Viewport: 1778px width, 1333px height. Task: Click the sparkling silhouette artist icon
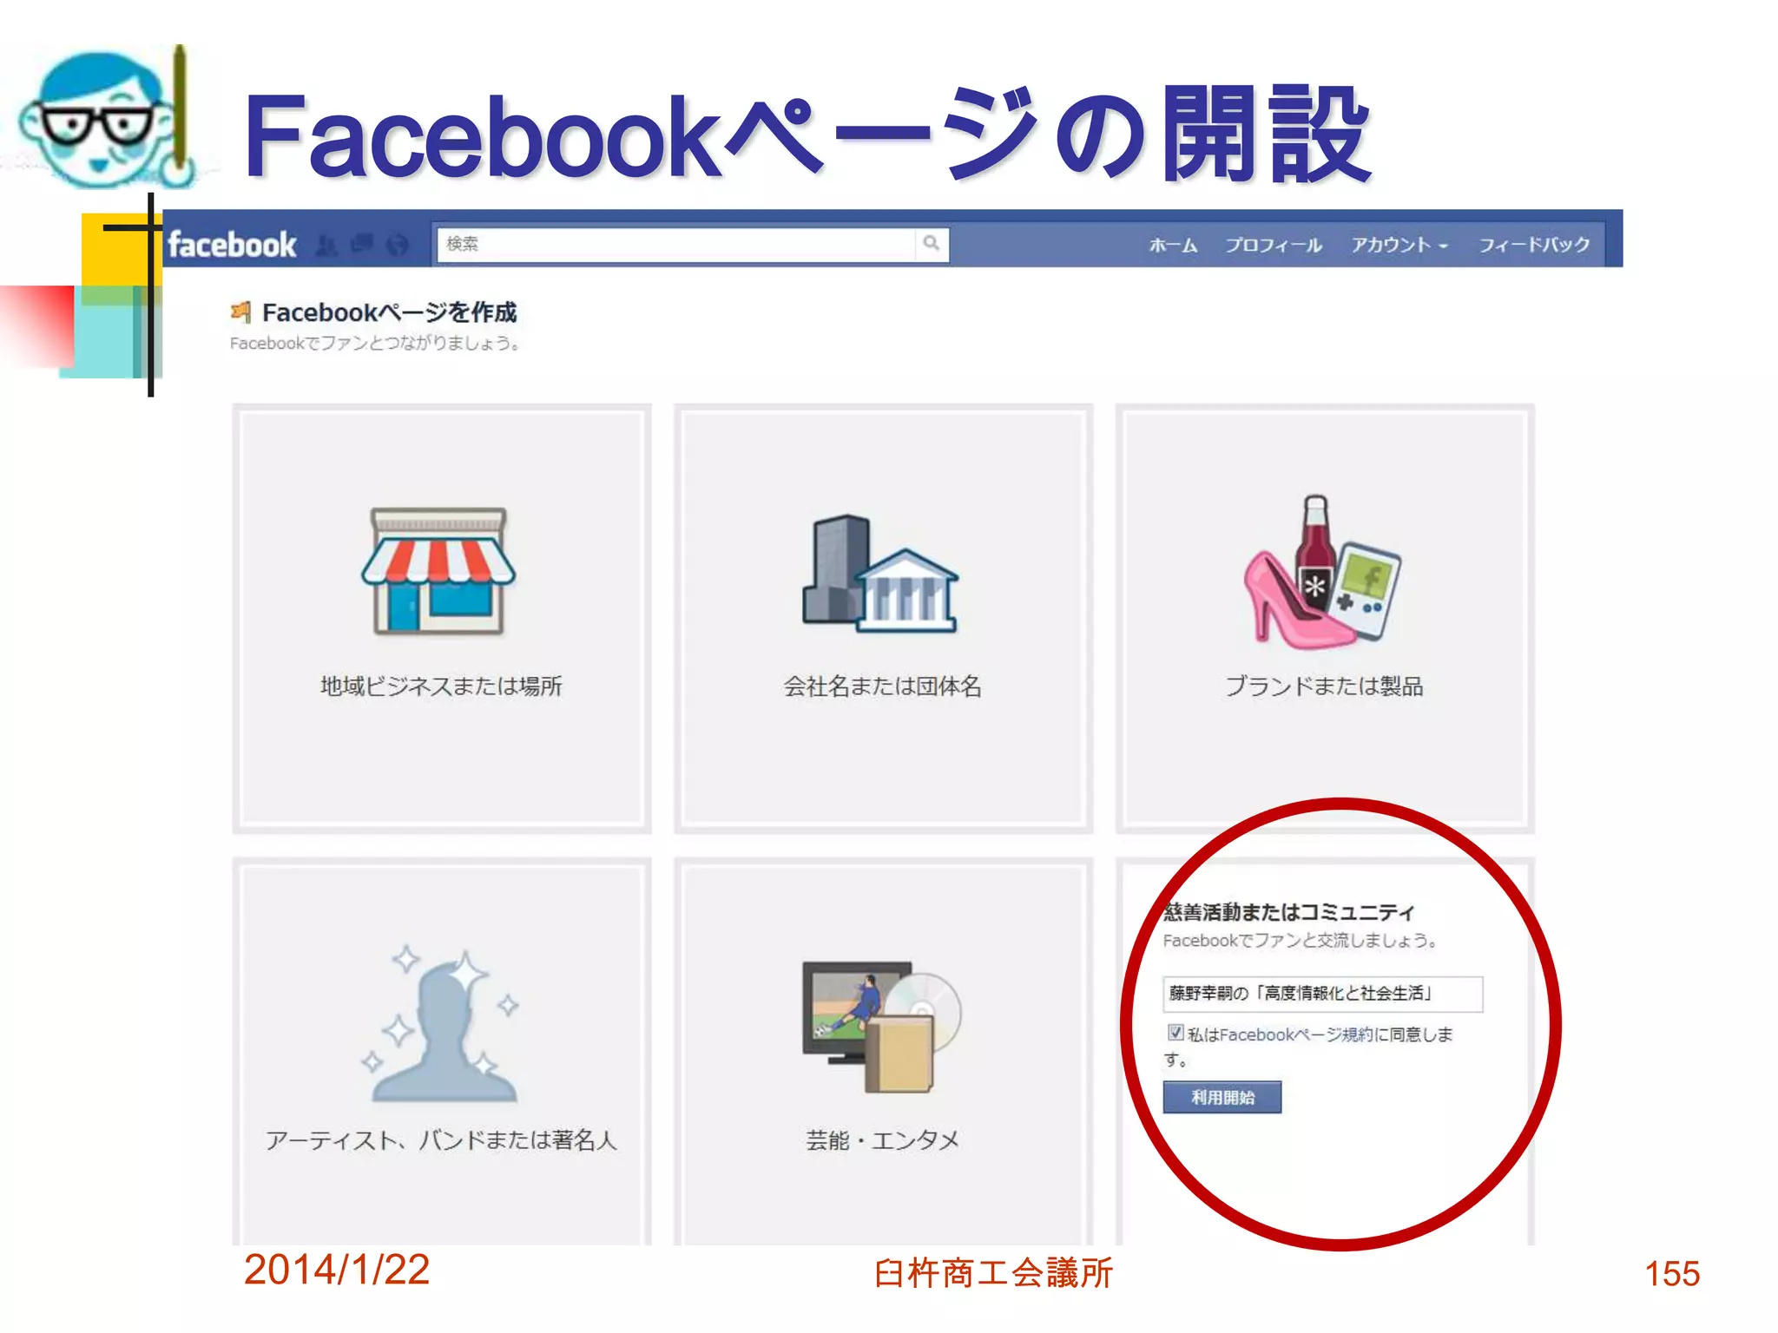click(x=441, y=1024)
